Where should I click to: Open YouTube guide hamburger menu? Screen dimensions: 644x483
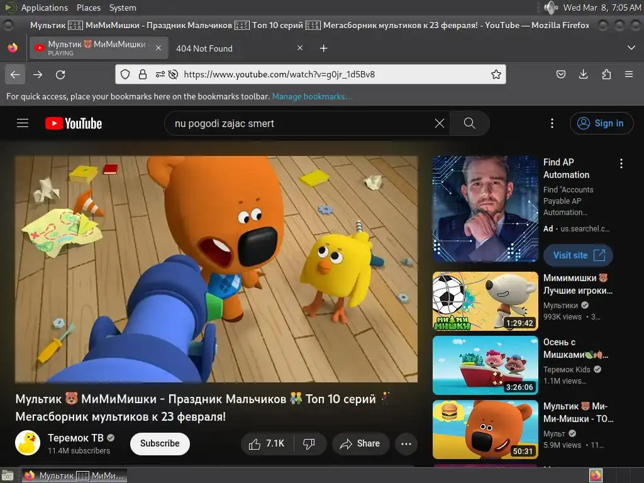[x=23, y=123]
